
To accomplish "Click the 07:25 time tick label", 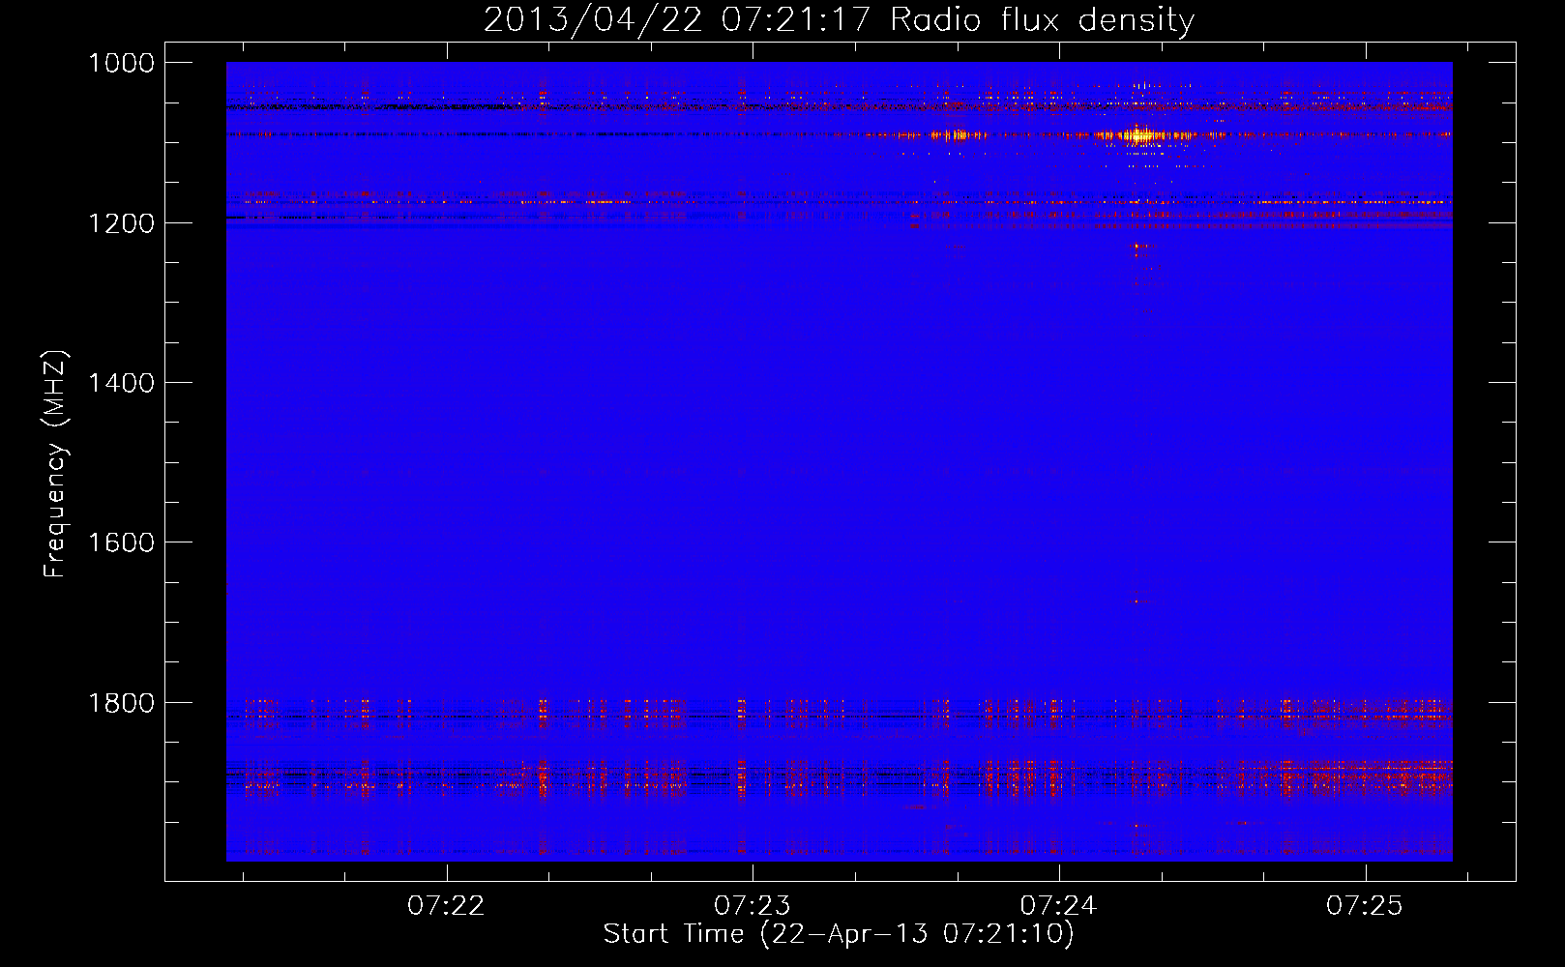I will coord(1365,906).
